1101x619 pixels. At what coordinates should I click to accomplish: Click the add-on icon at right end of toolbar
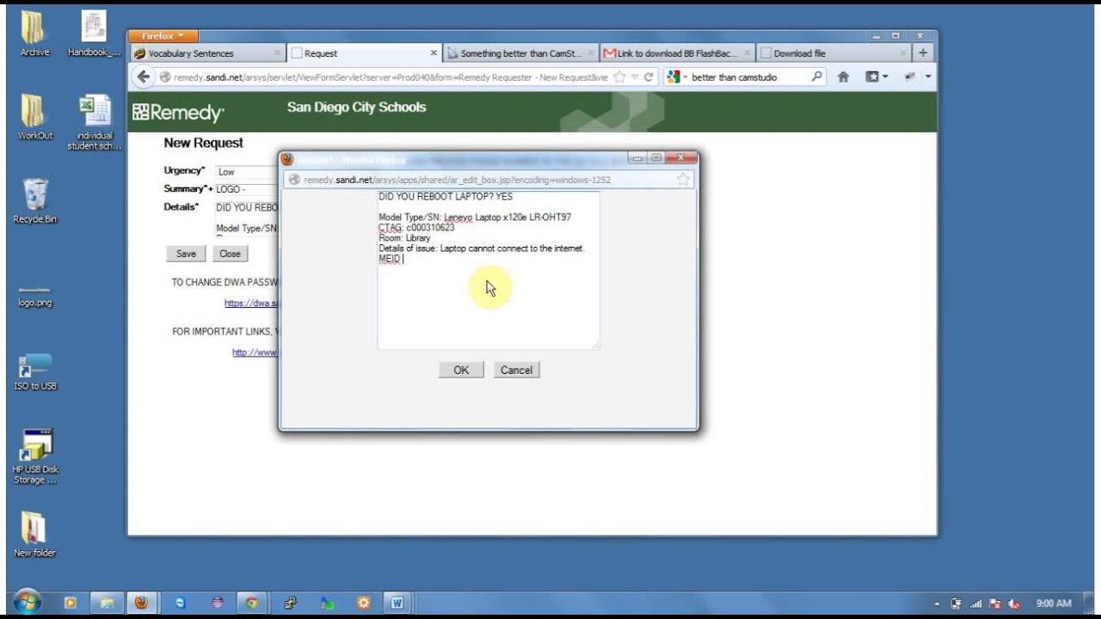pos(909,77)
